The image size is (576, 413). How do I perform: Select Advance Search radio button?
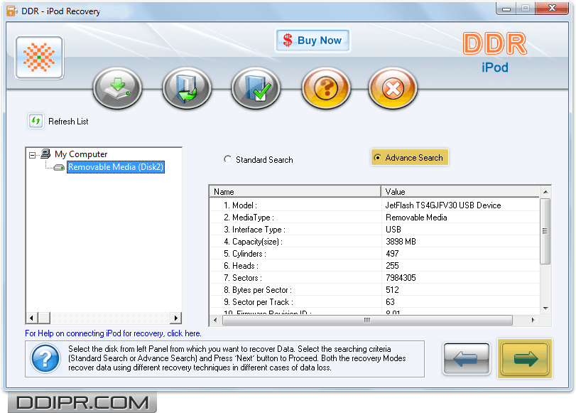pos(377,157)
